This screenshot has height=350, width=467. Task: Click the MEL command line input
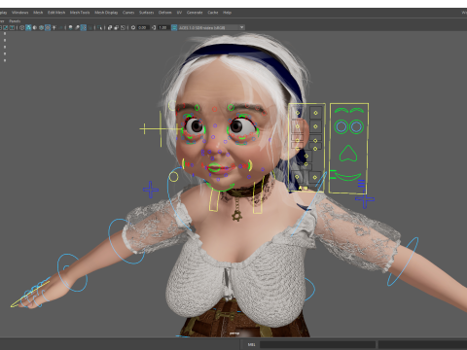tap(317, 344)
